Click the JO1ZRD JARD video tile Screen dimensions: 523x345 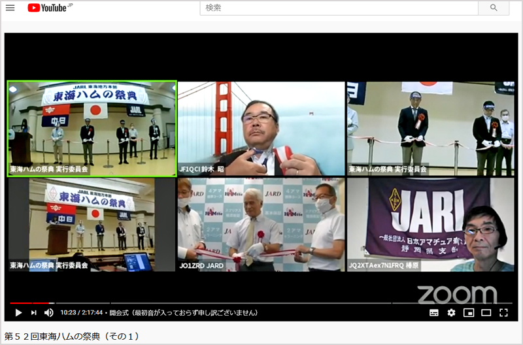[x=261, y=225]
